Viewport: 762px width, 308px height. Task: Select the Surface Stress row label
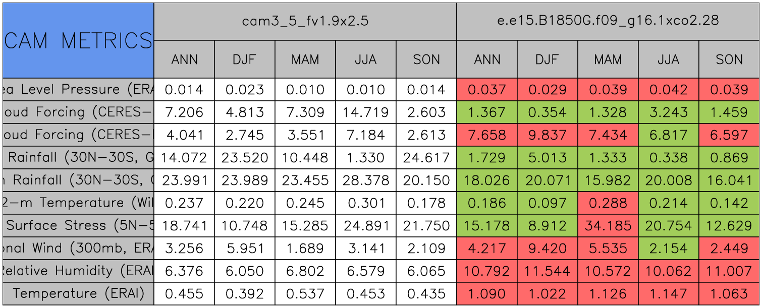[x=78, y=225]
